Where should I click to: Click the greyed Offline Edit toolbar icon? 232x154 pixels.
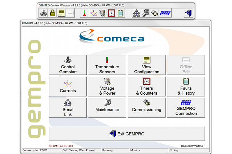(70, 13)
